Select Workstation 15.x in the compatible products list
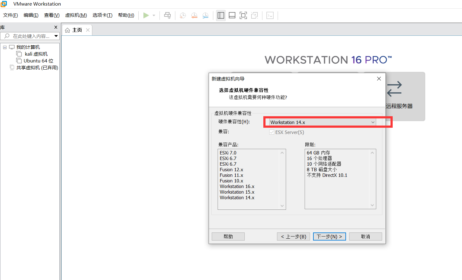The width and height of the screenshot is (462, 280). click(x=237, y=192)
